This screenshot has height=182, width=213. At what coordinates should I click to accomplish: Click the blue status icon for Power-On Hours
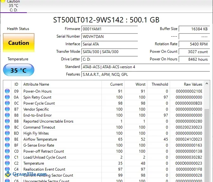(7, 91)
